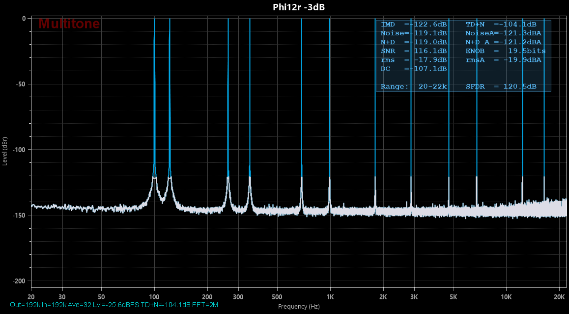Click the 300 frequency axis label
The image size is (569, 314).
point(238,297)
